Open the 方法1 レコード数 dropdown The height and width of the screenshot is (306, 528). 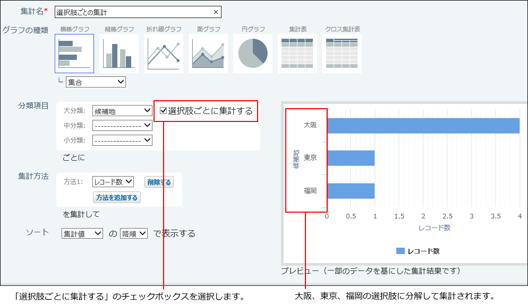coord(113,182)
